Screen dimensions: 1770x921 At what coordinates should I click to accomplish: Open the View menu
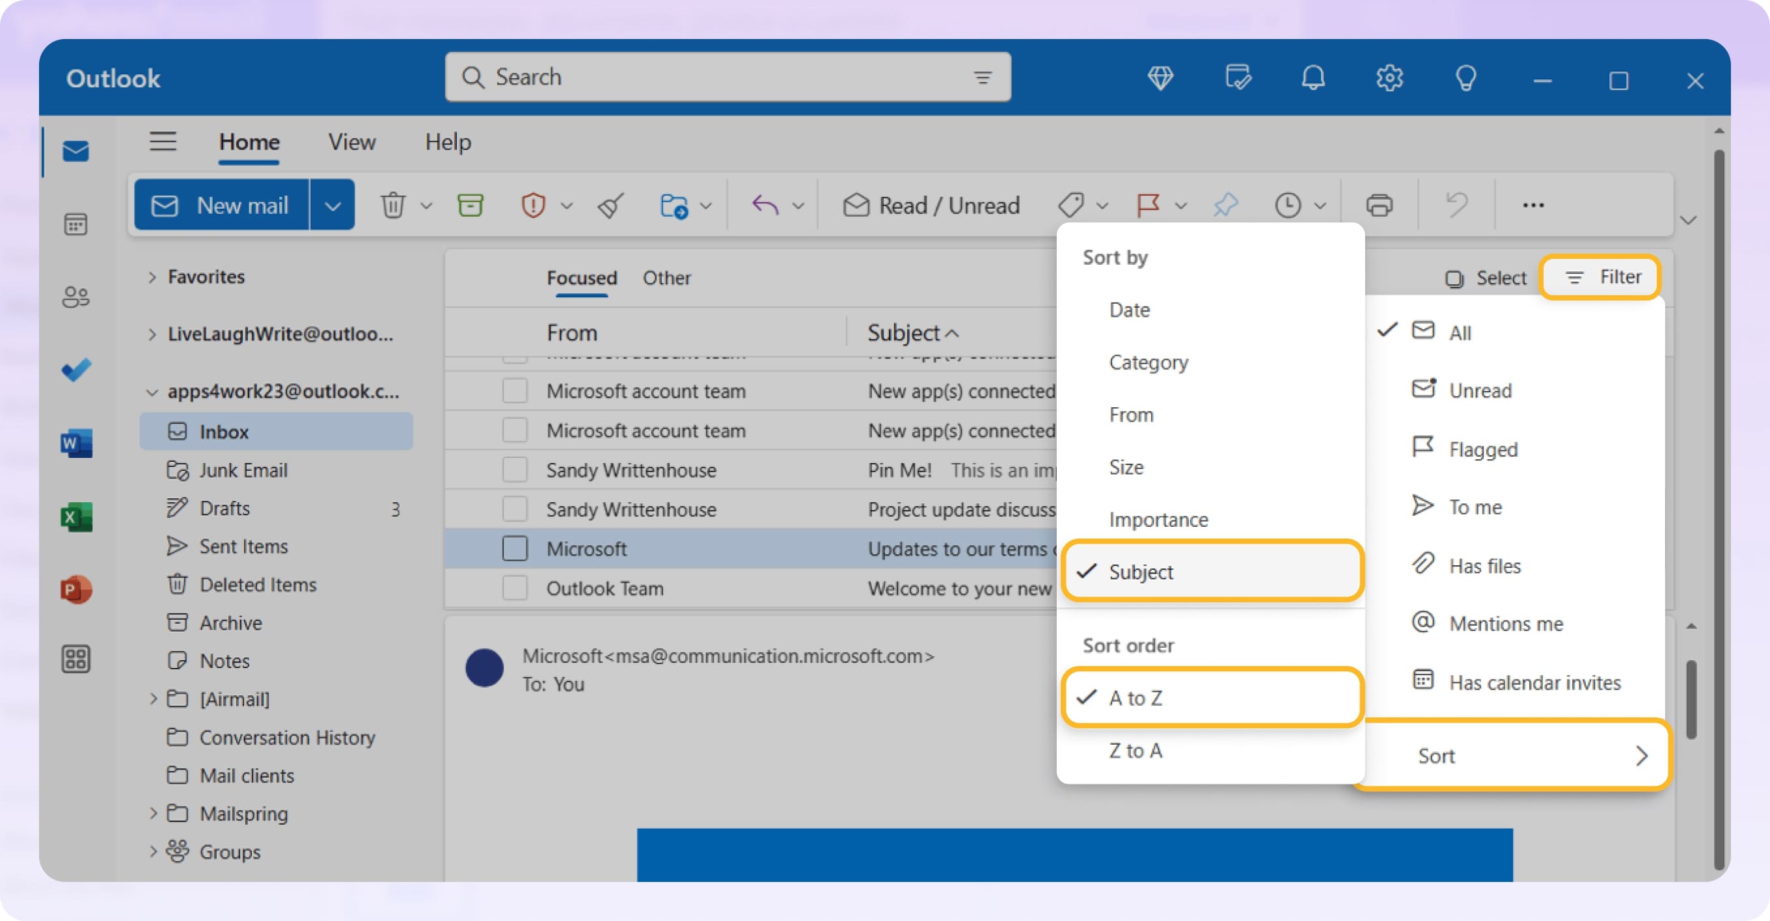point(351,142)
